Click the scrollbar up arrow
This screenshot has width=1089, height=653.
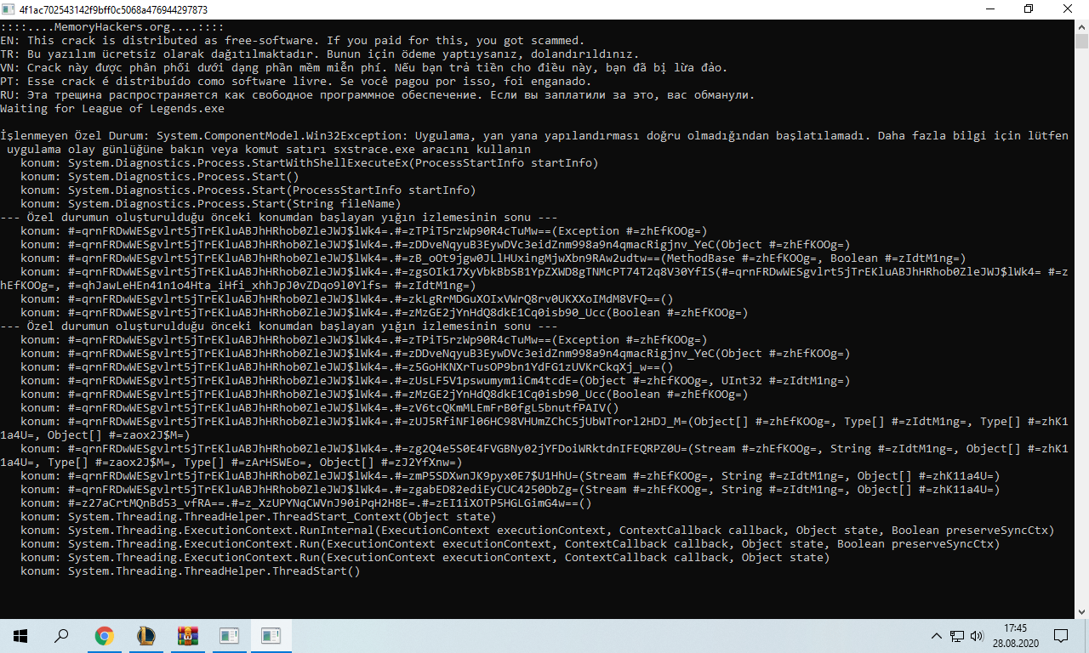[1081, 26]
